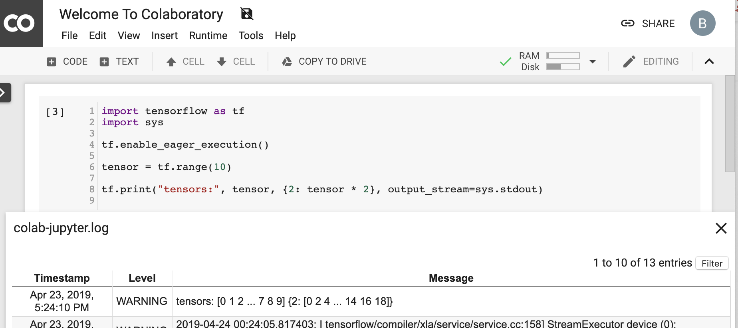Open the Edit menu
This screenshot has width=738, height=328.
97,36
